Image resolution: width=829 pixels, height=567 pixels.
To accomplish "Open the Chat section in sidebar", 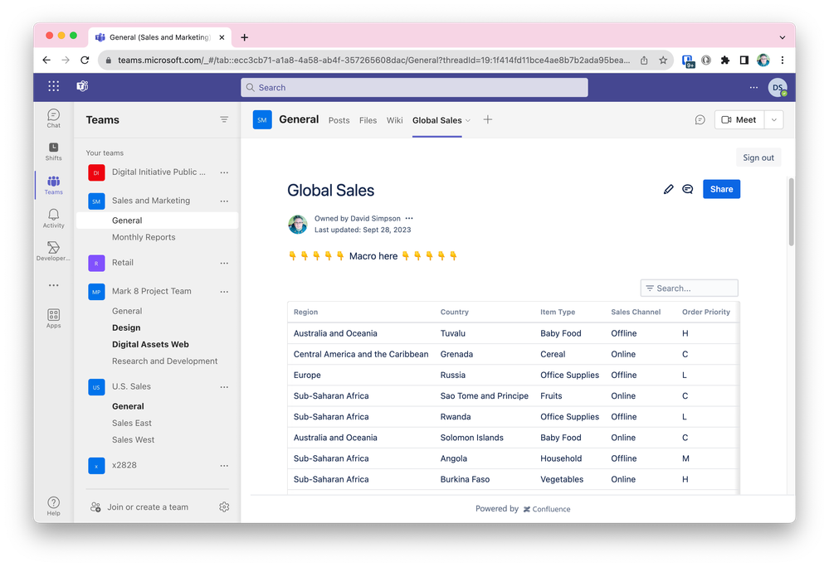I will (53, 119).
